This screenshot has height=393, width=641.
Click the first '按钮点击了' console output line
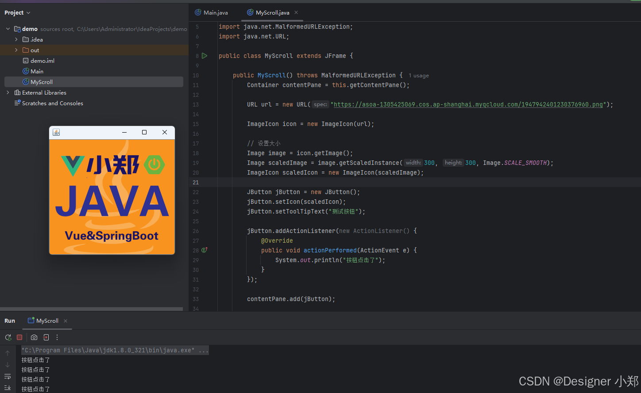[36, 360]
